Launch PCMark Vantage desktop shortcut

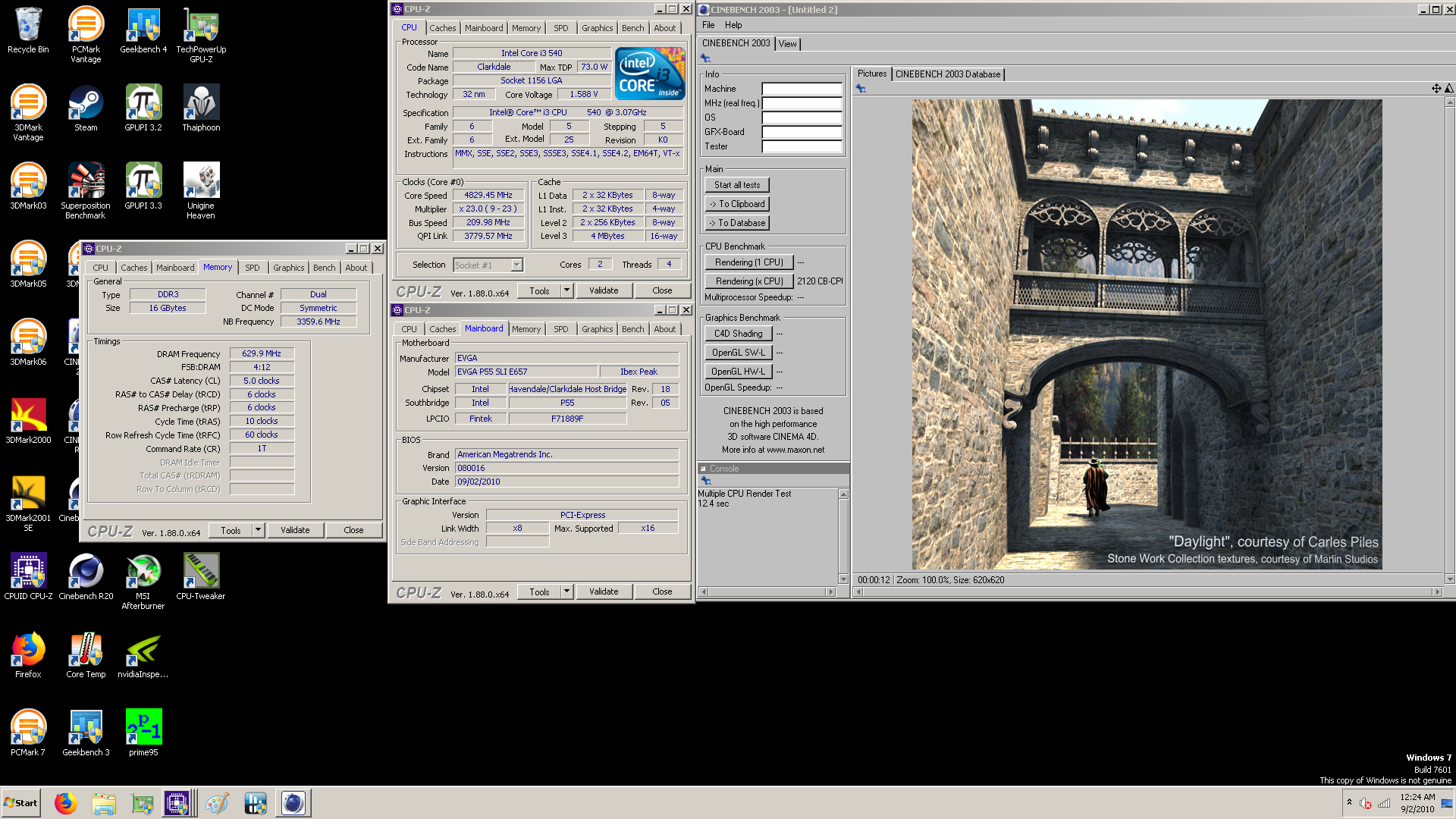[x=86, y=35]
